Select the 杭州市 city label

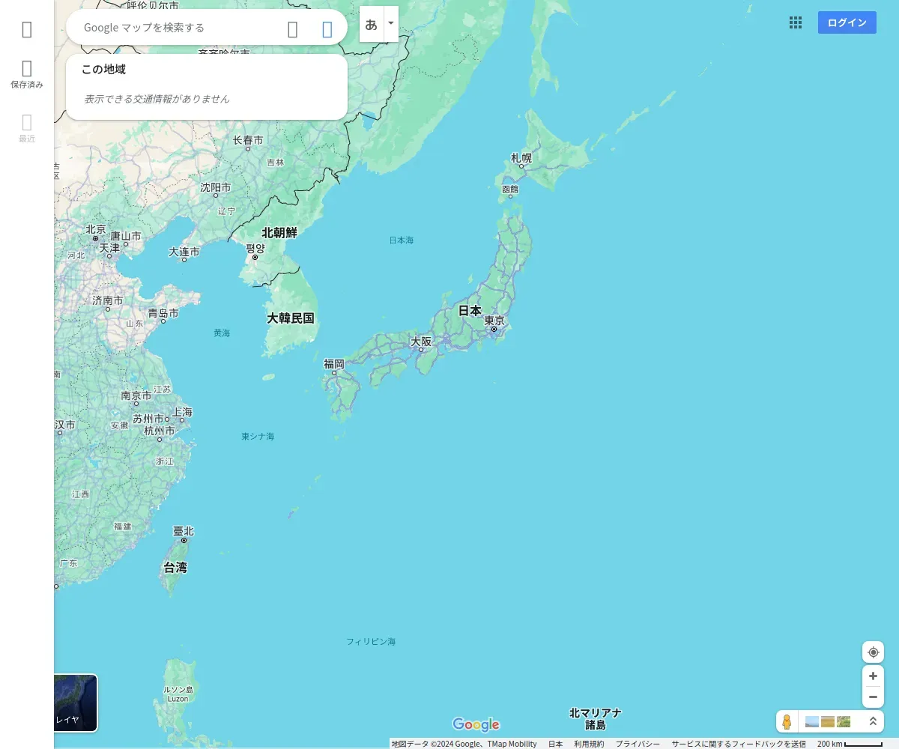click(160, 431)
